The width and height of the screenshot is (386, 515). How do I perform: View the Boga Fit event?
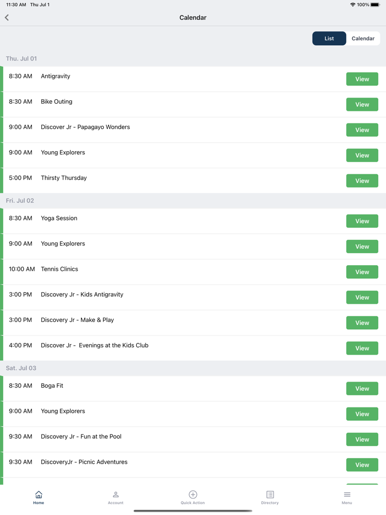362,389
